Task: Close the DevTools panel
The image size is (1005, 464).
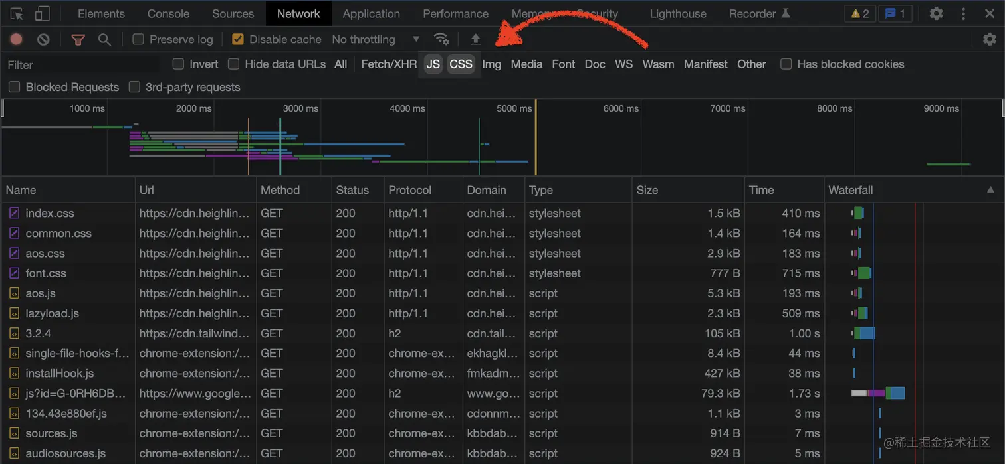Action: tap(990, 13)
